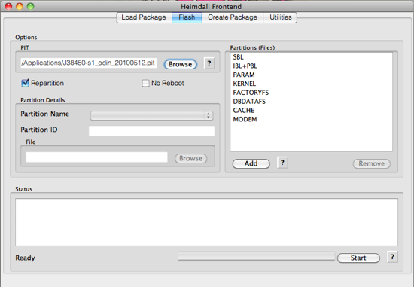Expand the Partition Name dropdown
Screen dimensions: 414x287
[151, 115]
